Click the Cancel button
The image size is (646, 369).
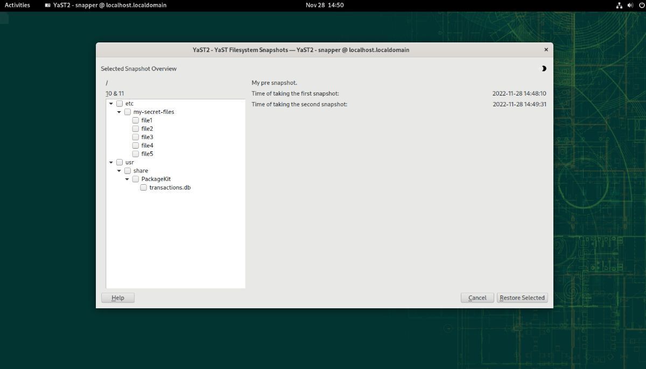click(x=477, y=298)
